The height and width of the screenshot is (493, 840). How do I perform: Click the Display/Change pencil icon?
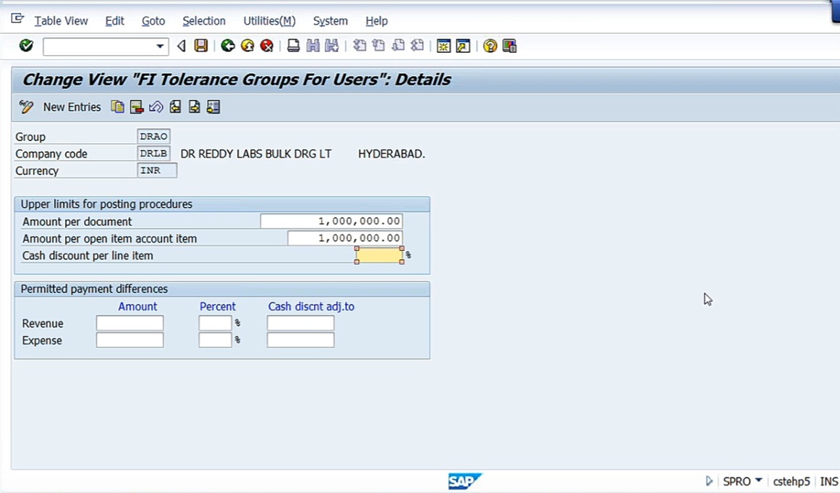[x=26, y=106]
